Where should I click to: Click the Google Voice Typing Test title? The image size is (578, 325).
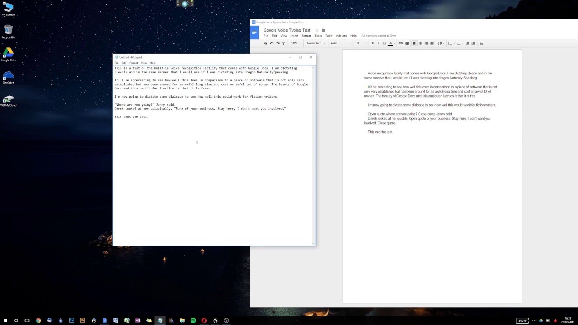tap(287, 30)
